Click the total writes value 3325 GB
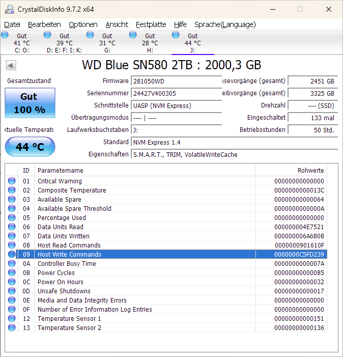The height and width of the screenshot is (357, 343). coord(313,93)
